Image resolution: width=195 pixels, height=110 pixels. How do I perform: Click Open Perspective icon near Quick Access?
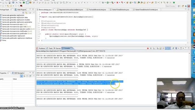point(179,6)
